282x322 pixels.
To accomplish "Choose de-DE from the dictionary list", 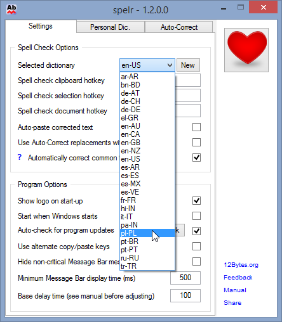I will [x=147, y=110].
